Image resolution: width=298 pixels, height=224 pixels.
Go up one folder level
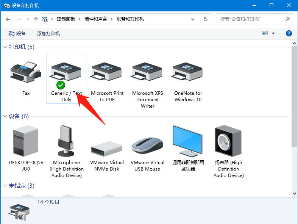click(x=36, y=19)
